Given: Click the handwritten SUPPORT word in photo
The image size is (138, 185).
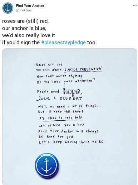Looking at the screenshot, I should pyautogui.click(x=71, y=99).
